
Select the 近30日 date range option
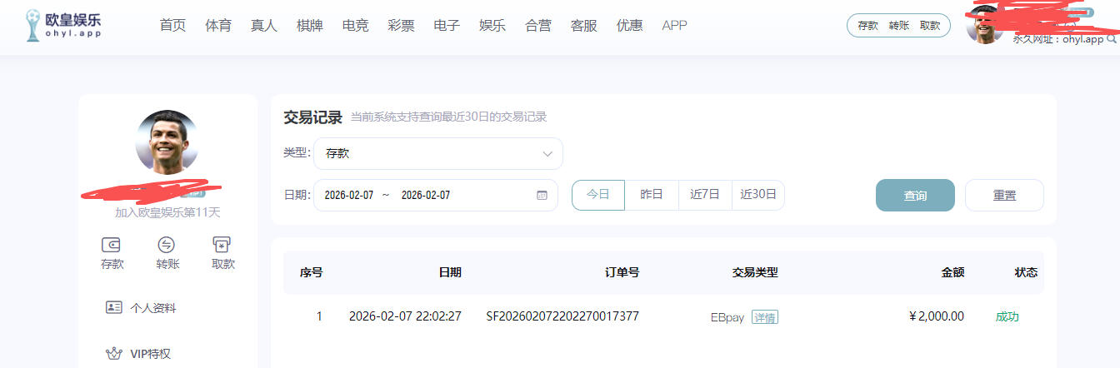point(758,195)
